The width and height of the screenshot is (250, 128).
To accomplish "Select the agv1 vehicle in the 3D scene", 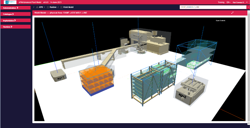I will [58, 75].
